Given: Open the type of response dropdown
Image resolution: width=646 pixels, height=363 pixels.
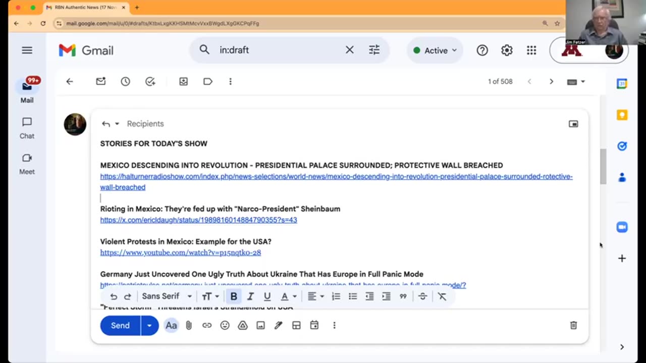Looking at the screenshot, I should point(110,124).
